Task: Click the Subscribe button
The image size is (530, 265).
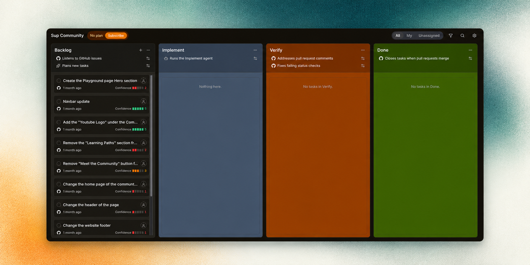Action: click(x=116, y=36)
